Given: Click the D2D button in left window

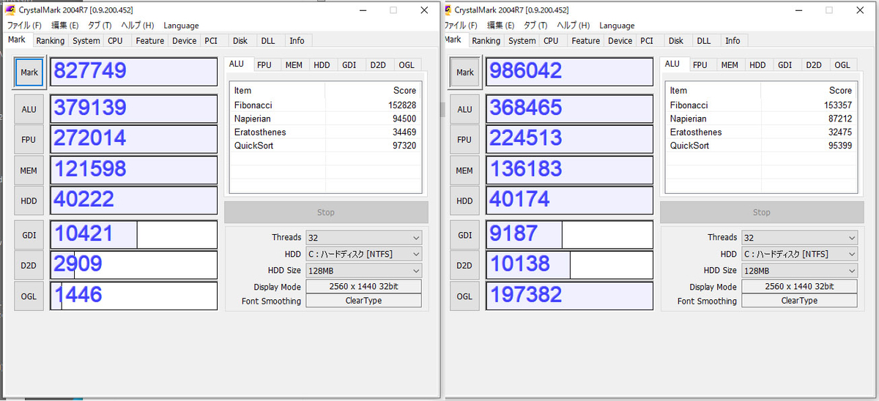Looking at the screenshot, I should 29,265.
